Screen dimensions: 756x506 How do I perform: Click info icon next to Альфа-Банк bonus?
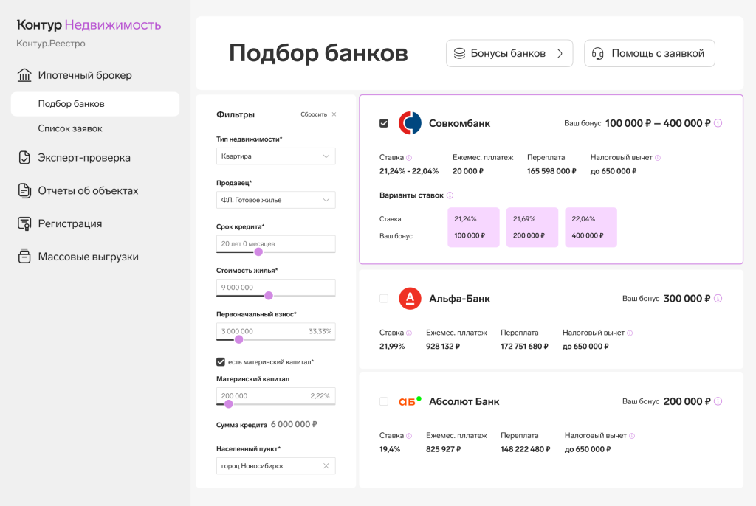coord(718,298)
